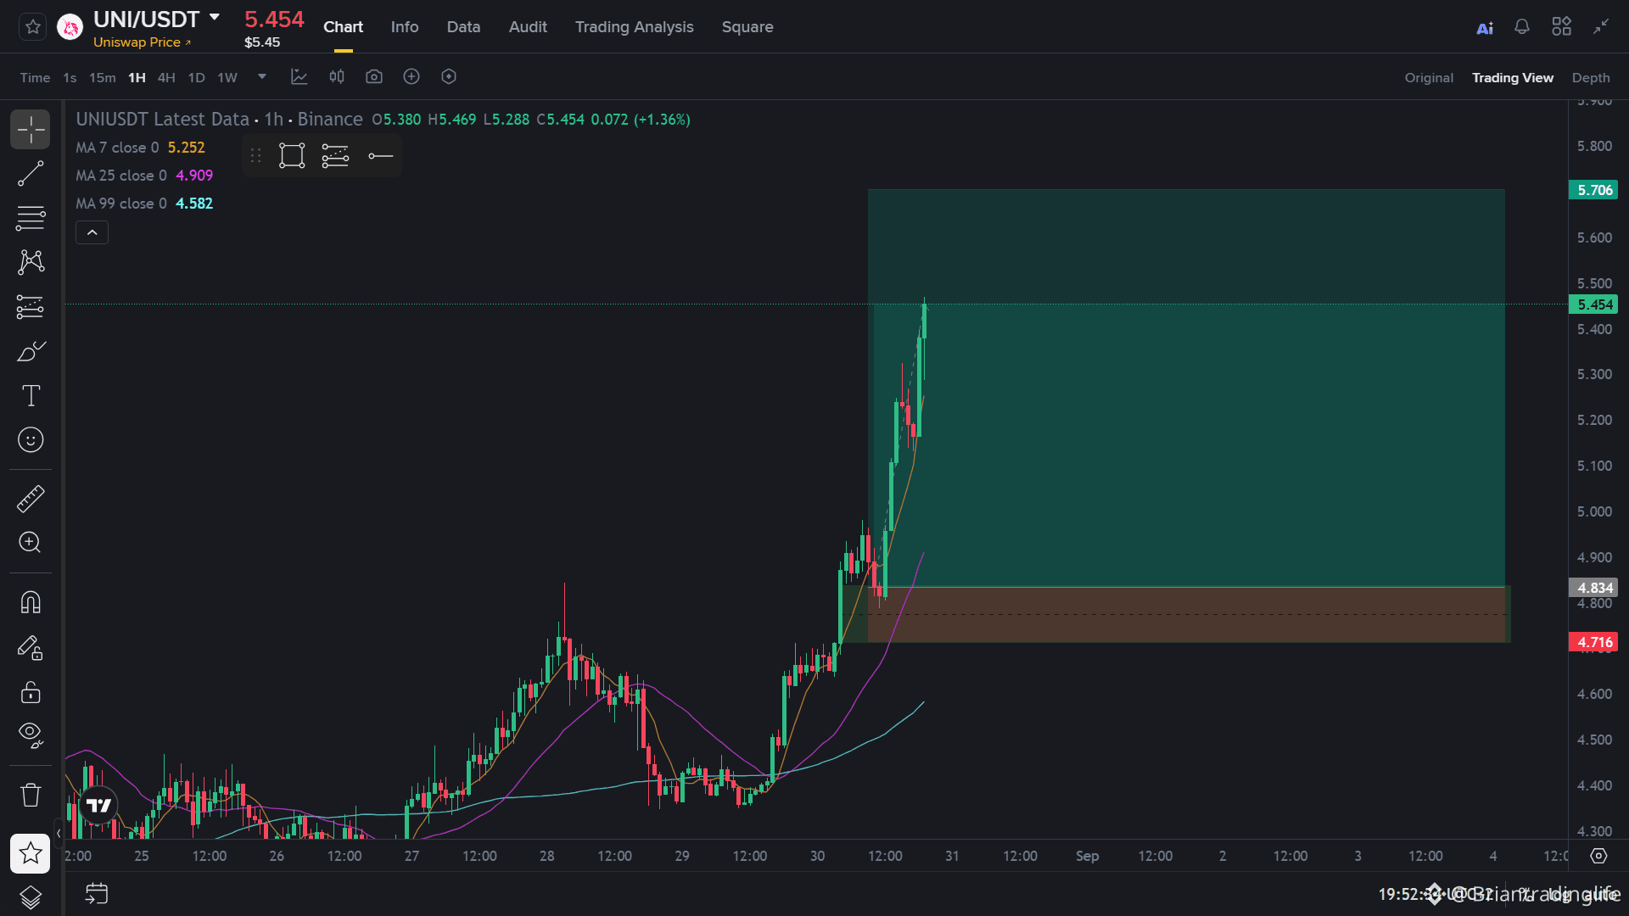The width and height of the screenshot is (1629, 916).
Task: Click the 4.716 stop-loss price label
Action: coord(1593,642)
